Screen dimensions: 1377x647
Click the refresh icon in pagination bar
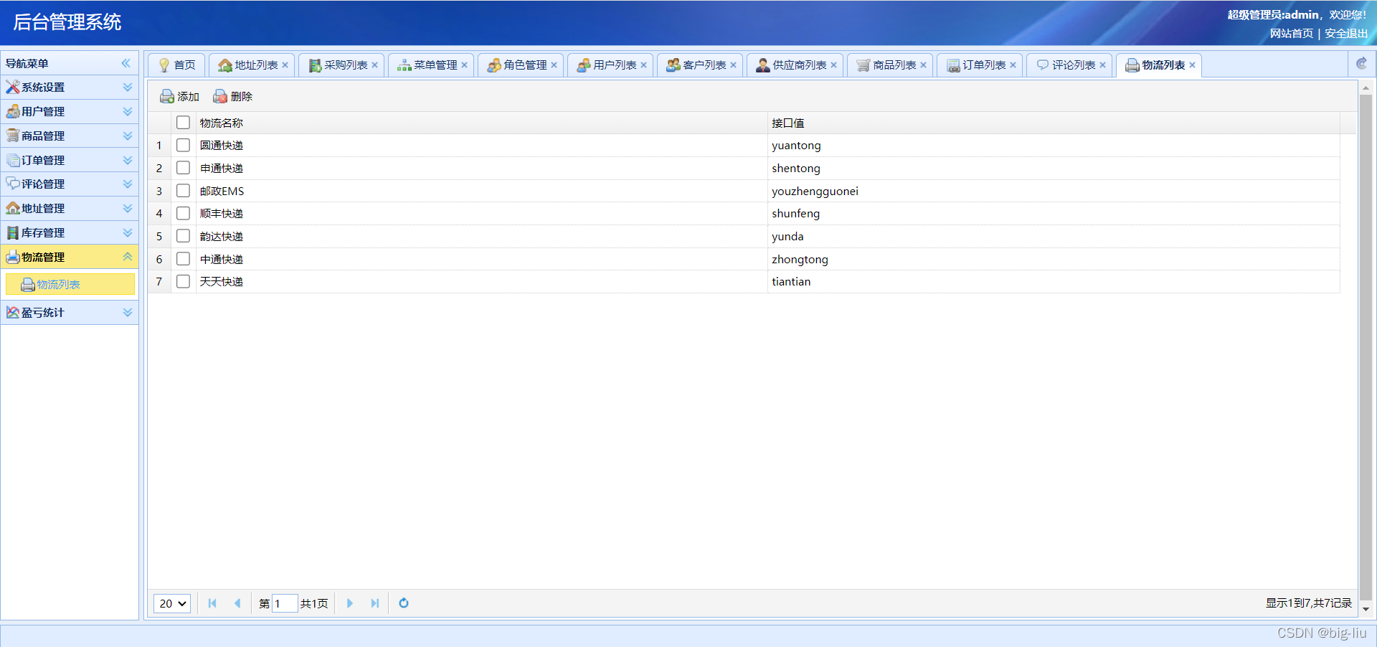pyautogui.click(x=404, y=603)
